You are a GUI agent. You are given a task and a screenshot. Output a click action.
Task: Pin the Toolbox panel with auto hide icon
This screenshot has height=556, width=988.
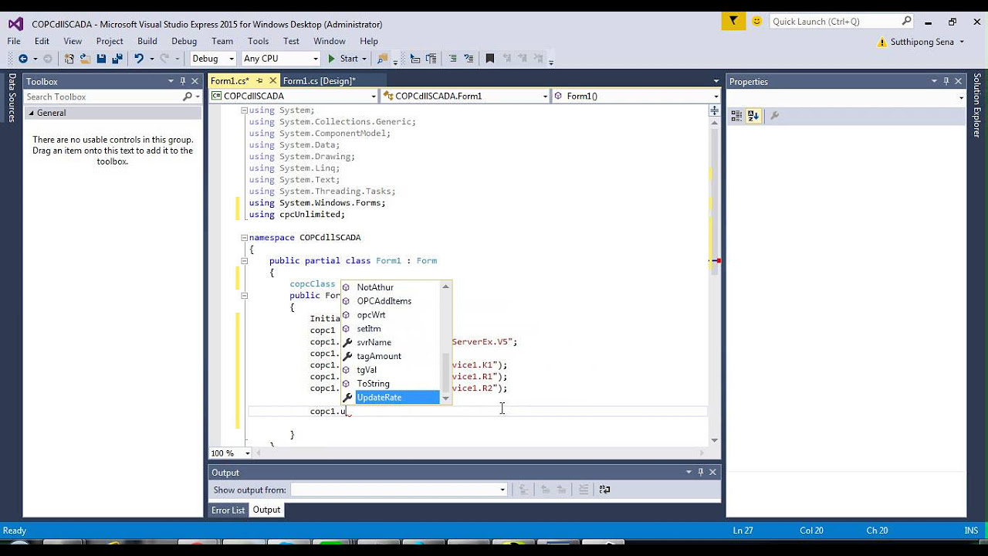point(183,81)
